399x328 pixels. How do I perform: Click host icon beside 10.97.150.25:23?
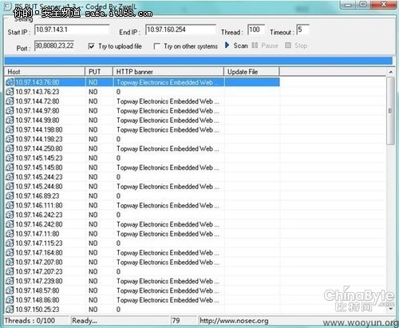coord(10,310)
